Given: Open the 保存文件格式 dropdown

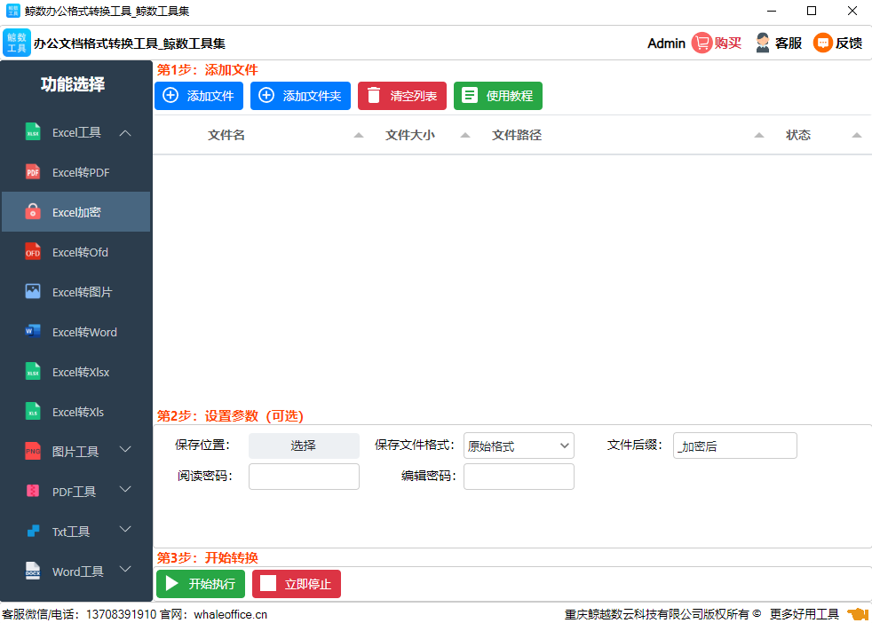Looking at the screenshot, I should click(519, 446).
